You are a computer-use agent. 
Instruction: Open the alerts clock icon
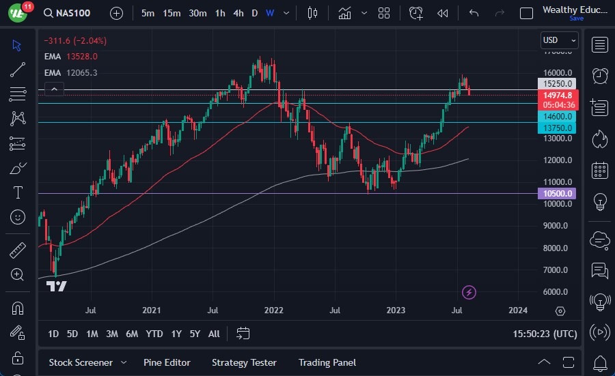click(600, 75)
